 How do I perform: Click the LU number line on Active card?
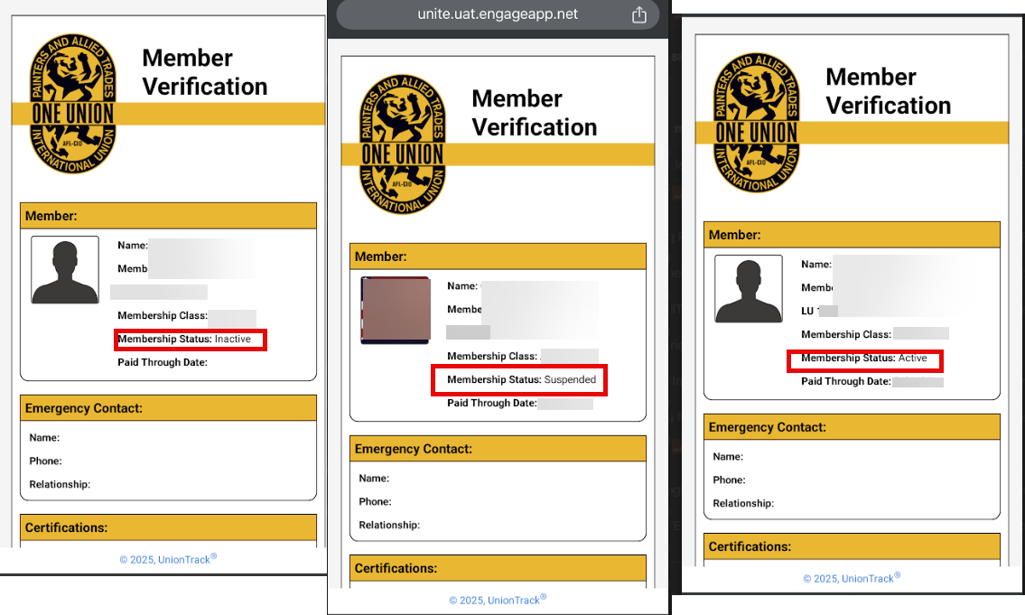(820, 311)
